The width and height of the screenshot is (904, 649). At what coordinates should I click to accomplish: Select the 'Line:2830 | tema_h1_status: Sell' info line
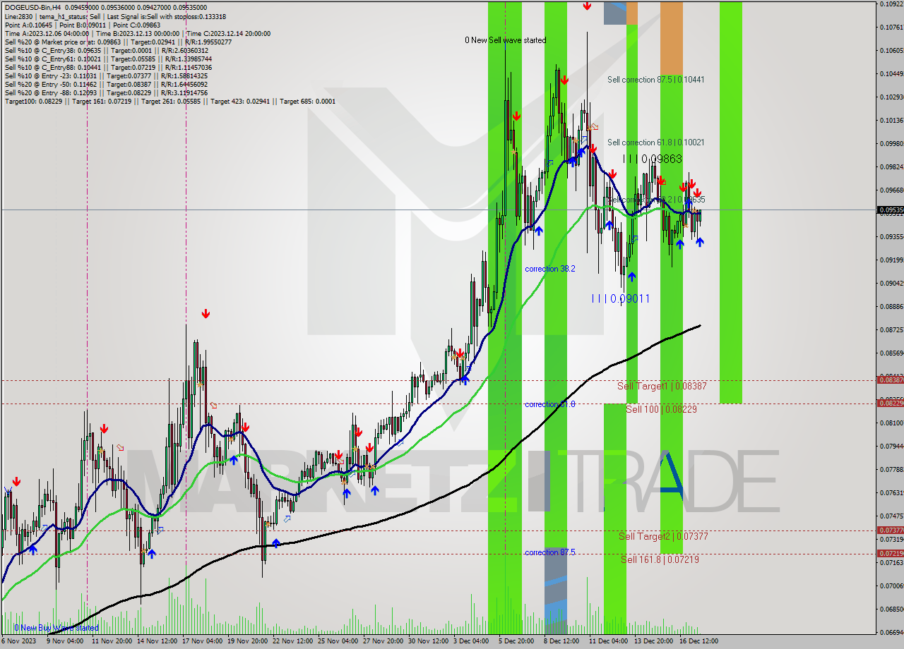[116, 16]
